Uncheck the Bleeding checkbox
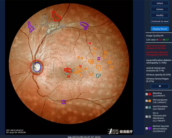Screen dimensions: 172x138 pos(147,94)
